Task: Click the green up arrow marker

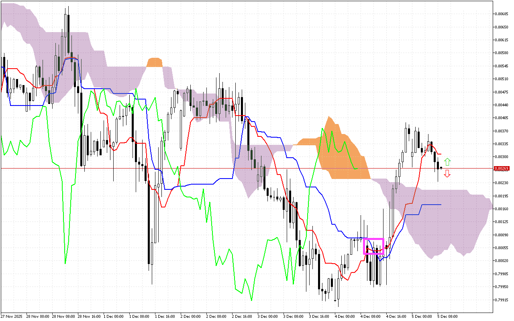Action: point(447,162)
